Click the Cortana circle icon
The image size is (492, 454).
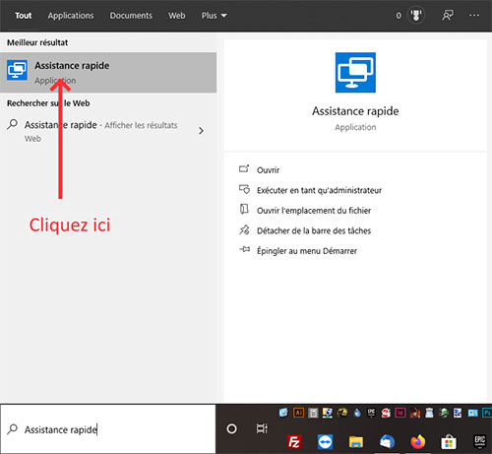231,428
